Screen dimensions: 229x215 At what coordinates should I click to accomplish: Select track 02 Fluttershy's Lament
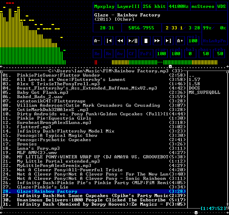(94, 80)
